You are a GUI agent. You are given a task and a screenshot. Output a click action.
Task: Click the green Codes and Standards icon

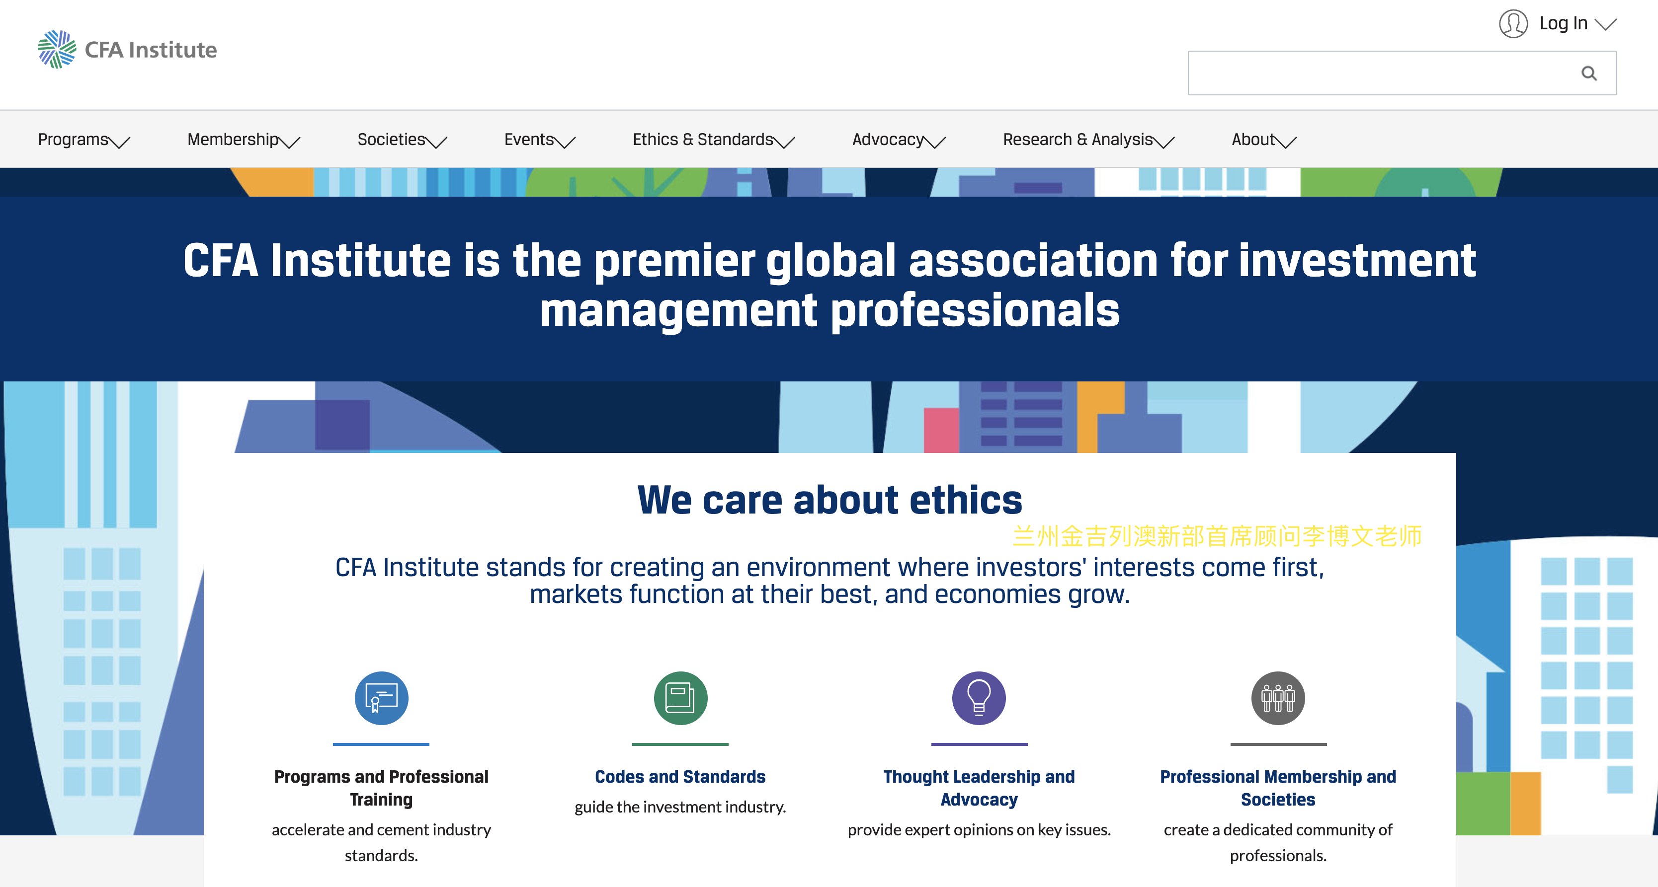pos(680,698)
